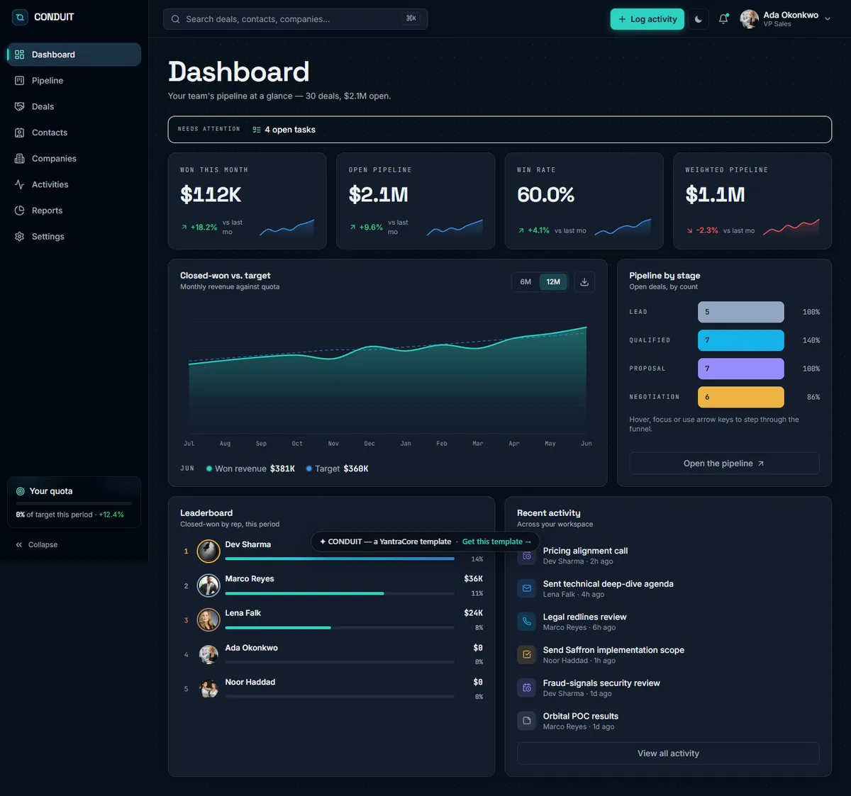Click Noor Haddad's leaderboard avatar
The image size is (851, 796).
[x=208, y=688]
